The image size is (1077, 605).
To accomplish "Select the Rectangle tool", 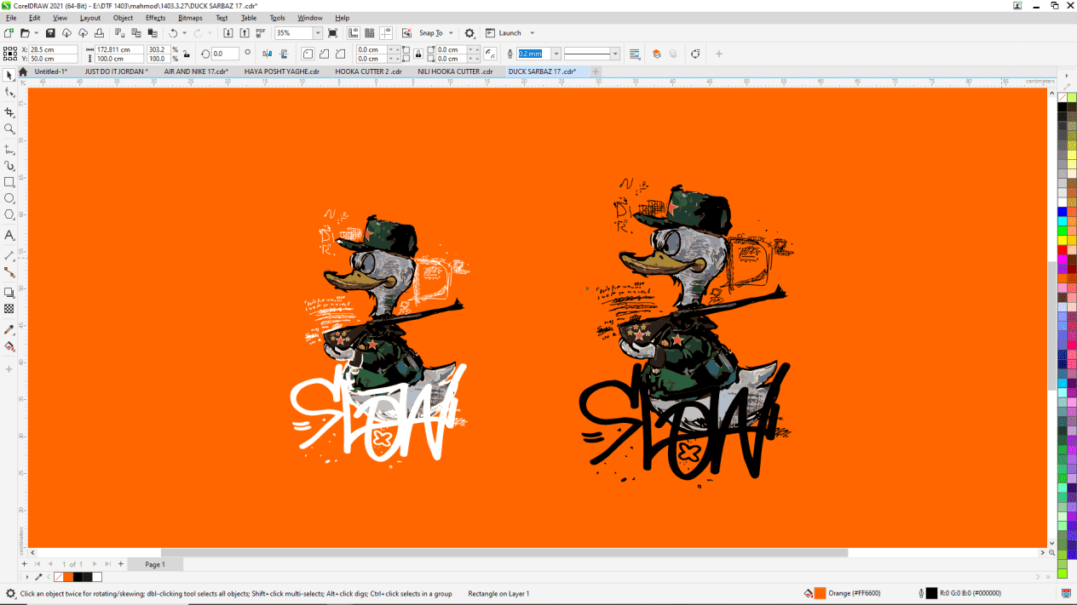I will tap(9, 182).
